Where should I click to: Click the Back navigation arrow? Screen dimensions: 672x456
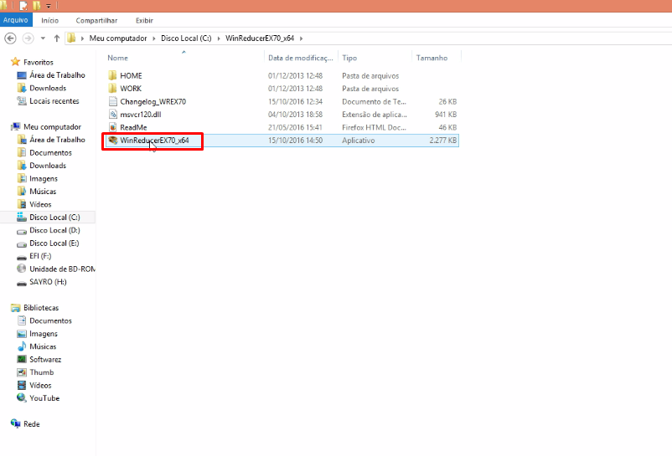[x=10, y=38]
